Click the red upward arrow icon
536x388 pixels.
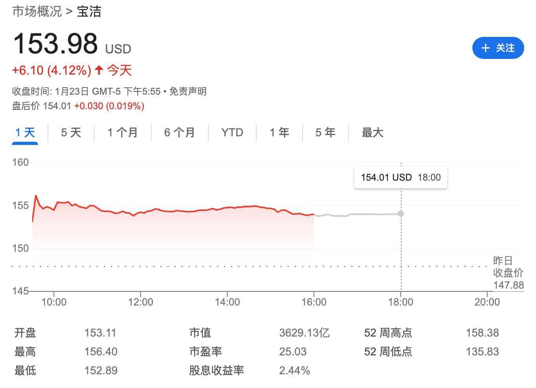[x=99, y=70]
